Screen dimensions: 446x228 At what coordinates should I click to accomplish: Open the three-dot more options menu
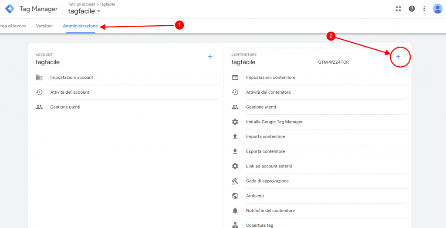pos(424,9)
